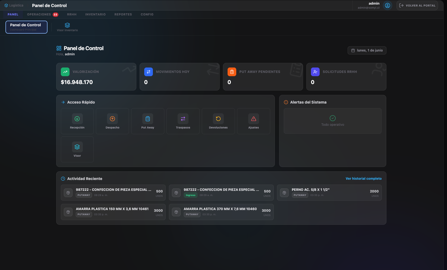The height and width of the screenshot is (270, 447).
Task: Click the 22 badge on OPERACIONES
Action: pos(55,15)
